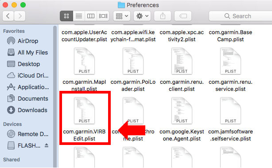Image resolution: width=272 pixels, height=168 pixels.
Task: Select com.garmin.PoiLoader.plist file icon
Action: tap(133, 61)
